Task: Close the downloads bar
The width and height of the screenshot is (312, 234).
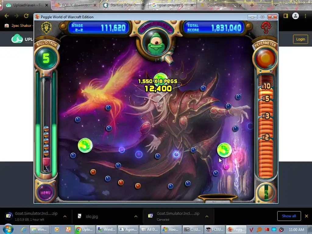Action: click(x=307, y=216)
